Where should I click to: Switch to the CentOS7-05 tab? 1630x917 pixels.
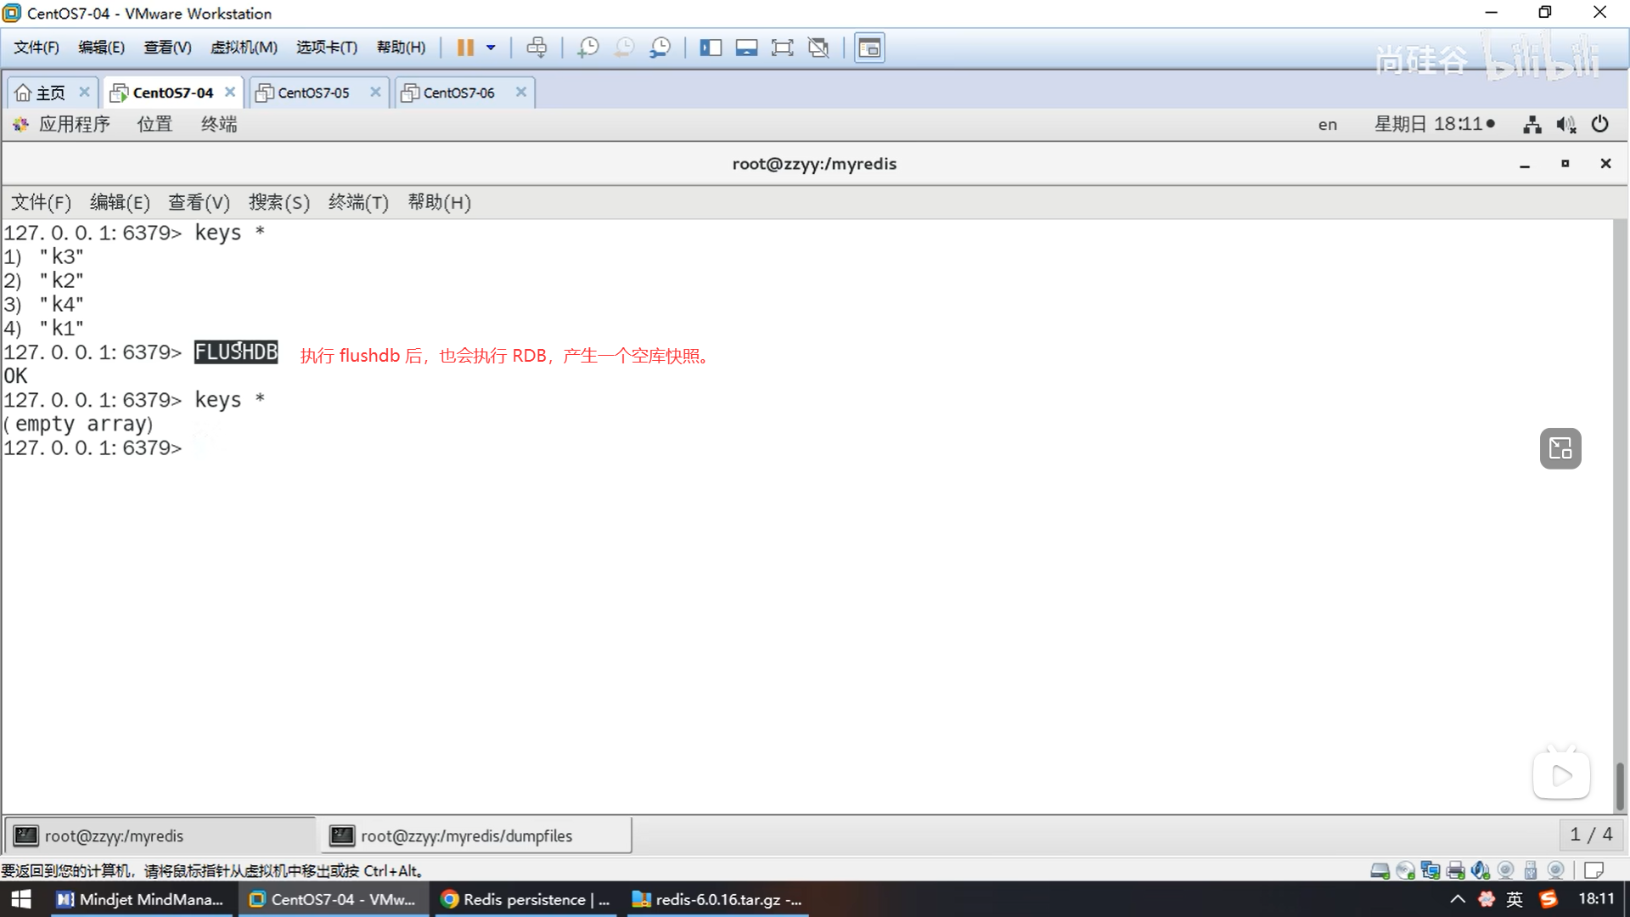click(313, 93)
